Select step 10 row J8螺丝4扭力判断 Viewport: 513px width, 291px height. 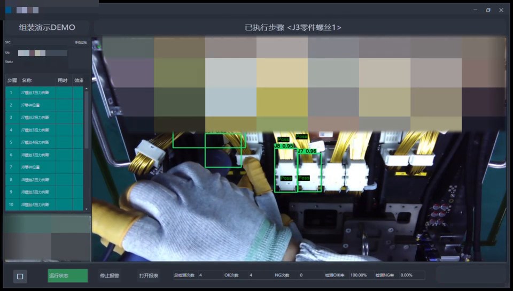(x=44, y=204)
